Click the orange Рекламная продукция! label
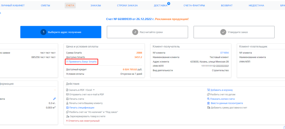Image resolution: width=285 pixels, height=129 pixels. tap(172, 19)
